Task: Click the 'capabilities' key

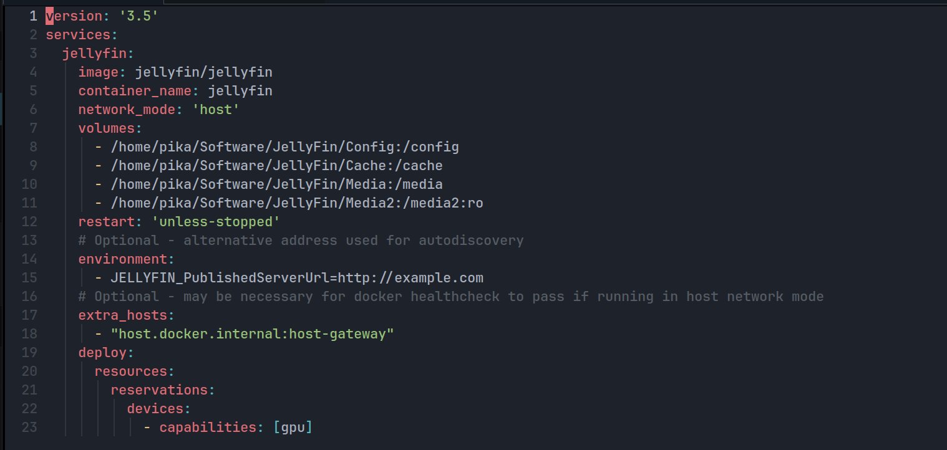Action: (208, 428)
